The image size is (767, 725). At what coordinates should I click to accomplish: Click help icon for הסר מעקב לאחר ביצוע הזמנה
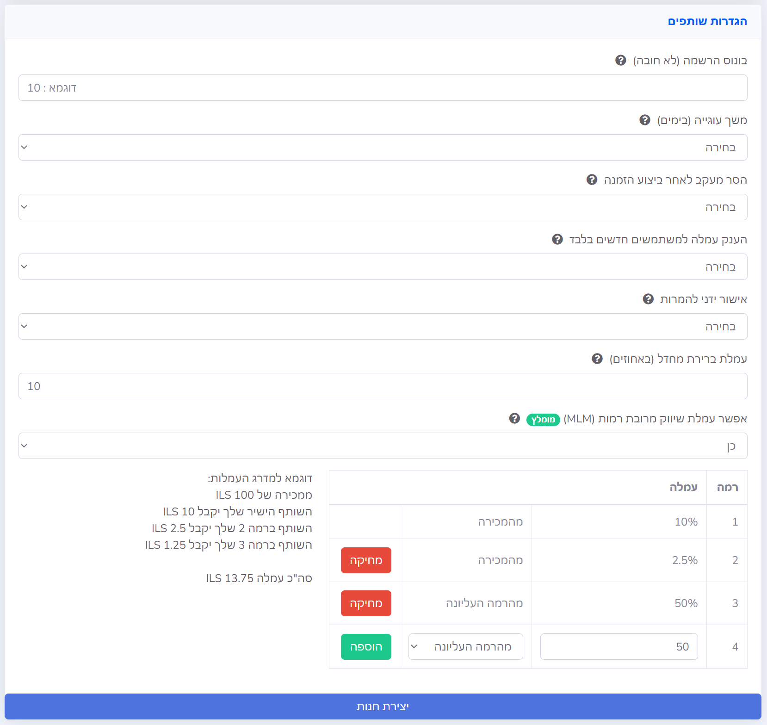[592, 180]
